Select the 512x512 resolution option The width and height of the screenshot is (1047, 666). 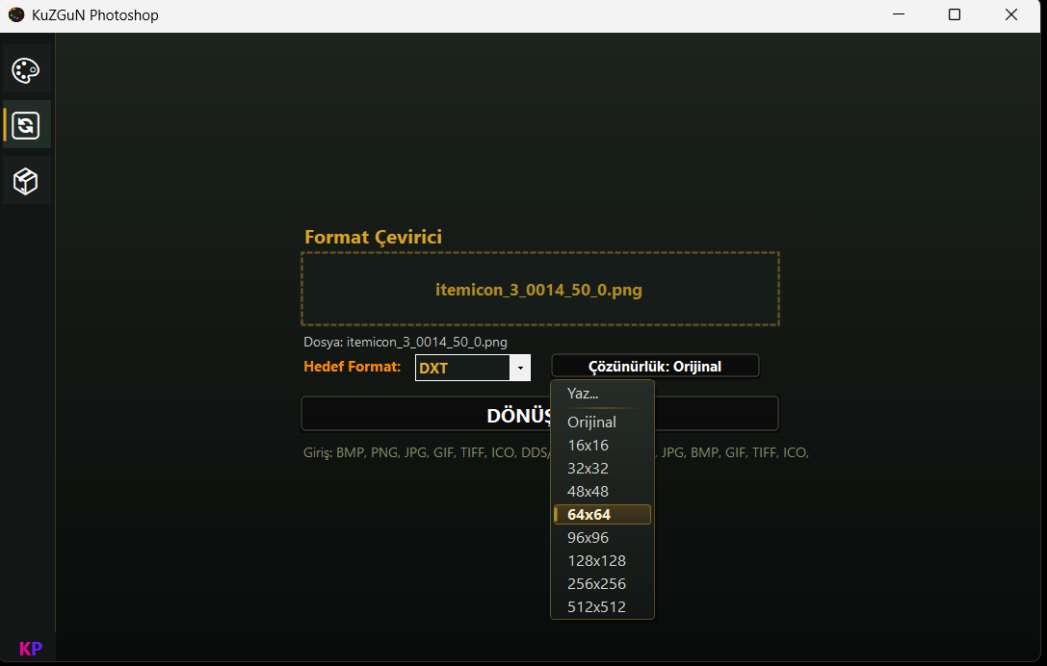point(602,606)
